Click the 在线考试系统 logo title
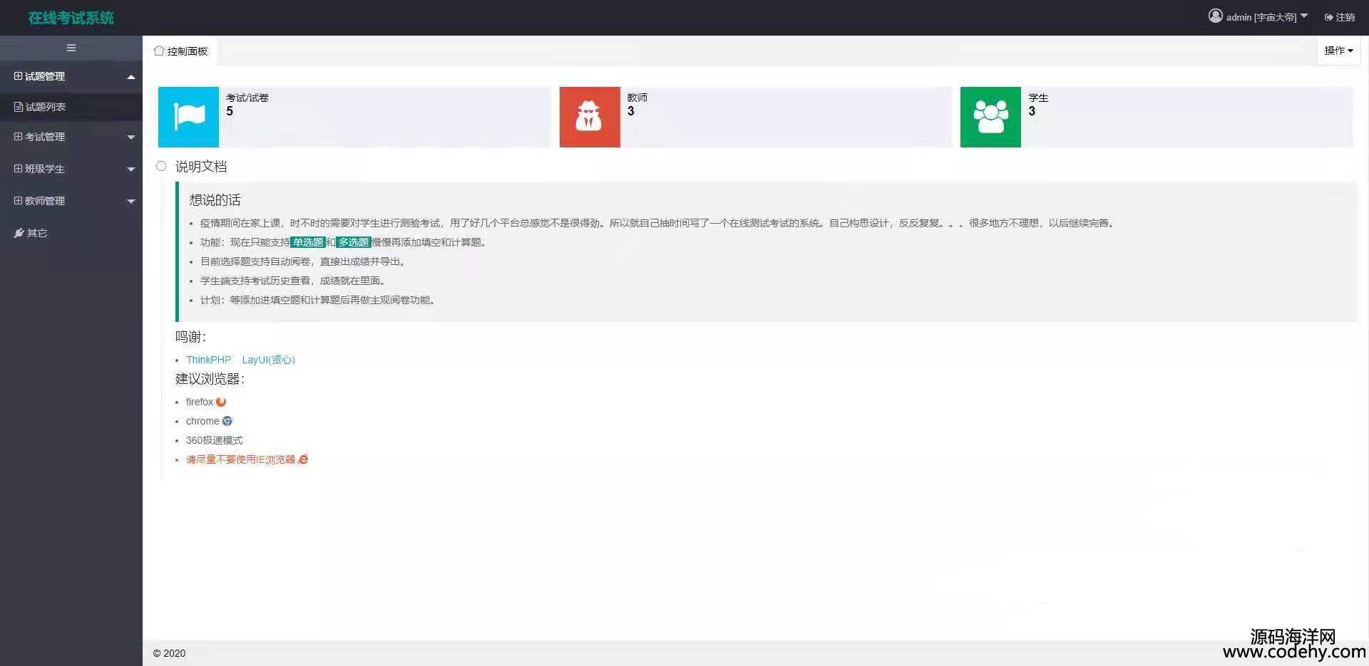The width and height of the screenshot is (1369, 666). (71, 18)
